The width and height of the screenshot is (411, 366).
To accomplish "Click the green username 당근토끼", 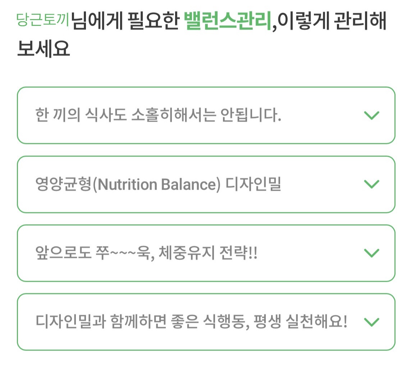I will click(43, 19).
